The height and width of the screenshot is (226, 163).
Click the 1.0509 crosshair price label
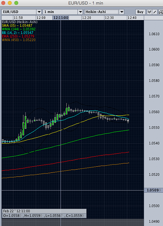coord(154,190)
